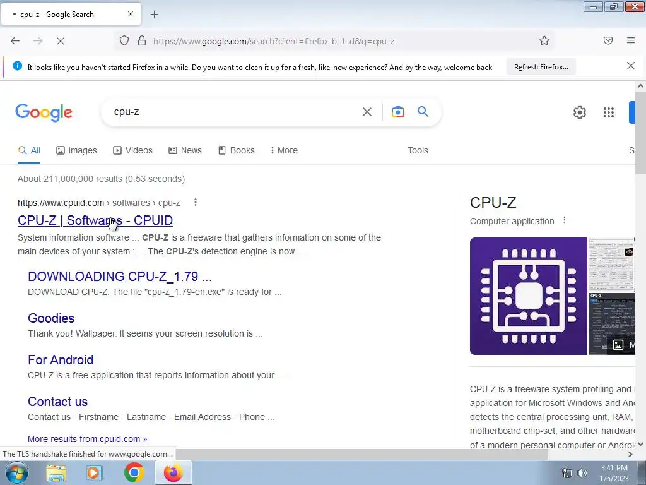The width and height of the screenshot is (646, 485).
Task: Open the DOWNLOADING CPU-Z_1.79 sitelink
Action: (x=120, y=277)
